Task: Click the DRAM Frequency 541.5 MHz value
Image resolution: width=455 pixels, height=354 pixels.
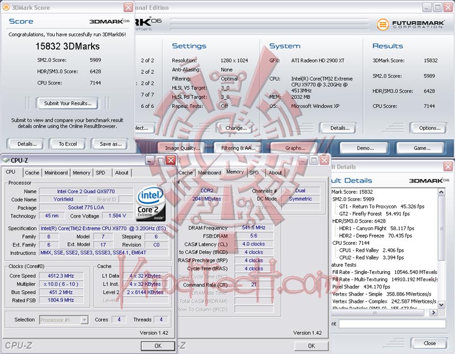Action: pyautogui.click(x=253, y=228)
